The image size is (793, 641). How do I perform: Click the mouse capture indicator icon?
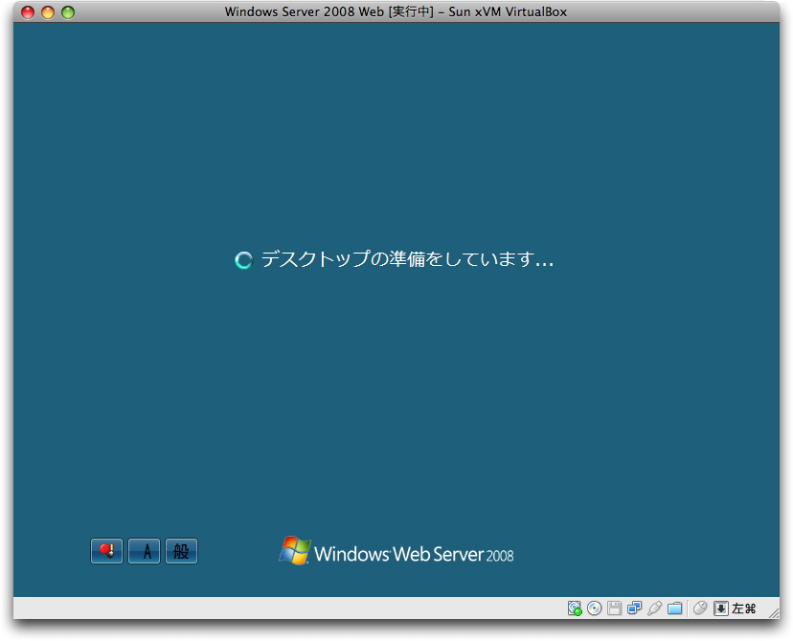coord(700,608)
